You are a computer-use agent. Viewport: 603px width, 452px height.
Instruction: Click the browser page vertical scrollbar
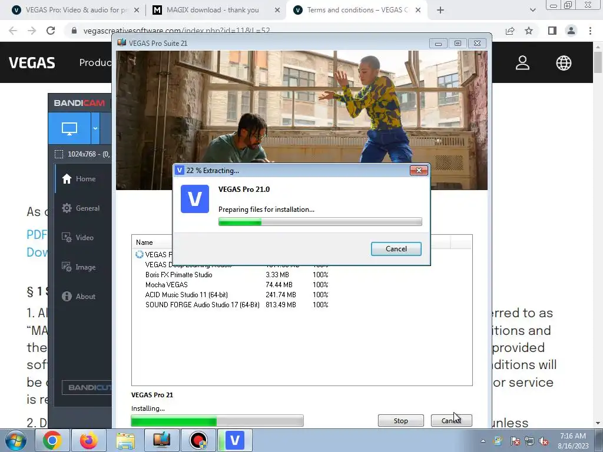tap(598, 234)
